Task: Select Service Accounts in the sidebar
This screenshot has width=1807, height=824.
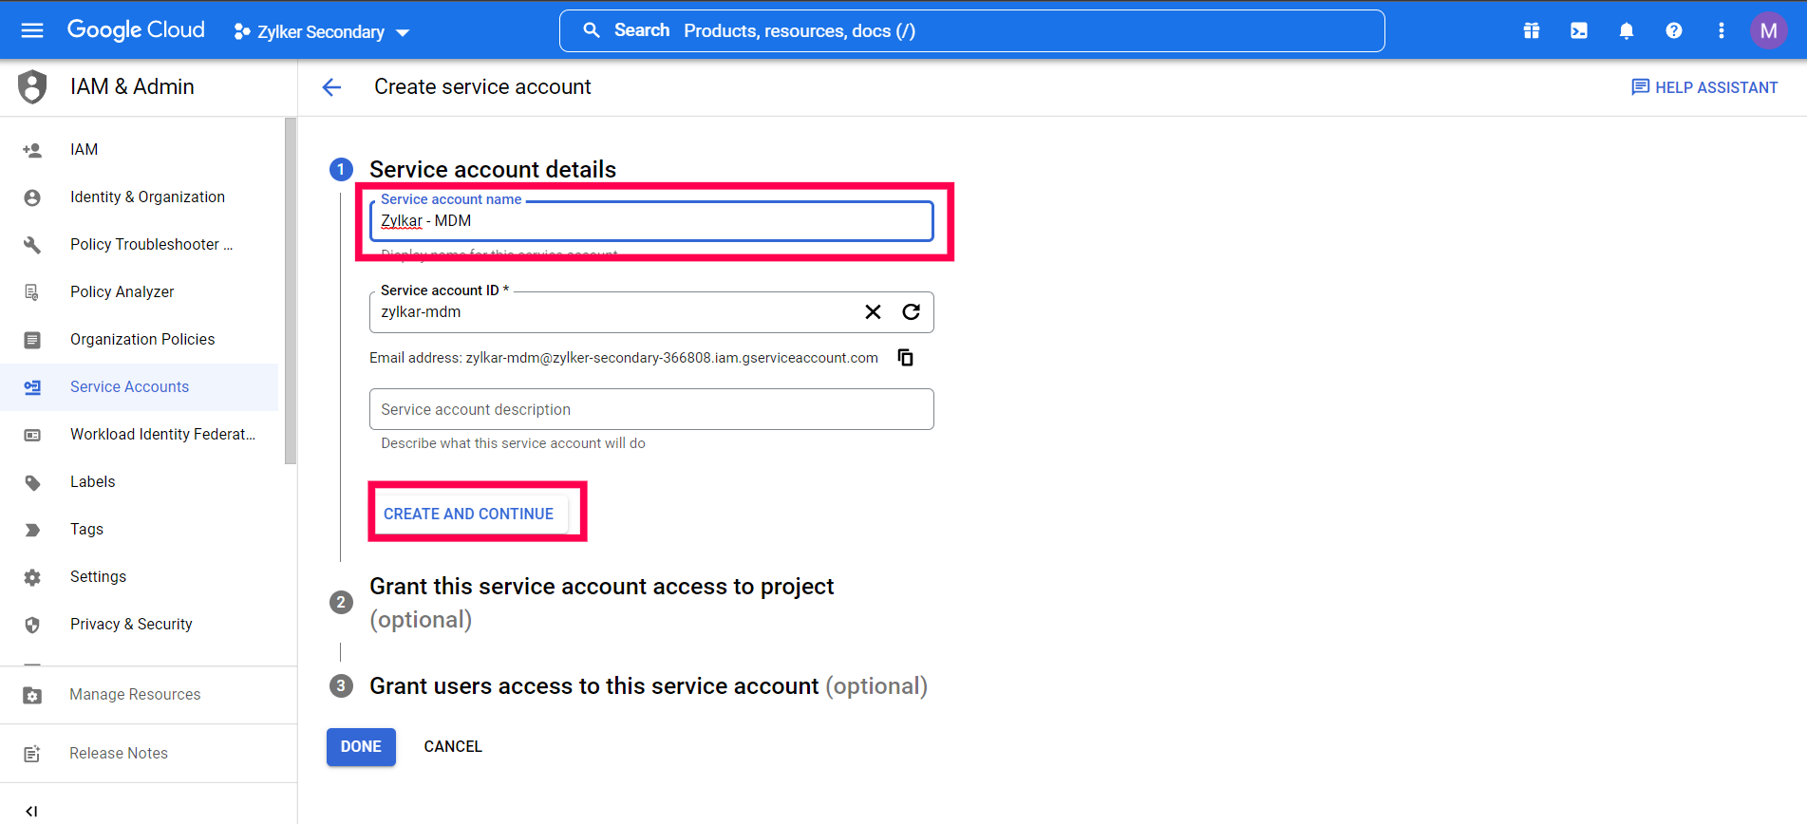Action: click(x=139, y=386)
